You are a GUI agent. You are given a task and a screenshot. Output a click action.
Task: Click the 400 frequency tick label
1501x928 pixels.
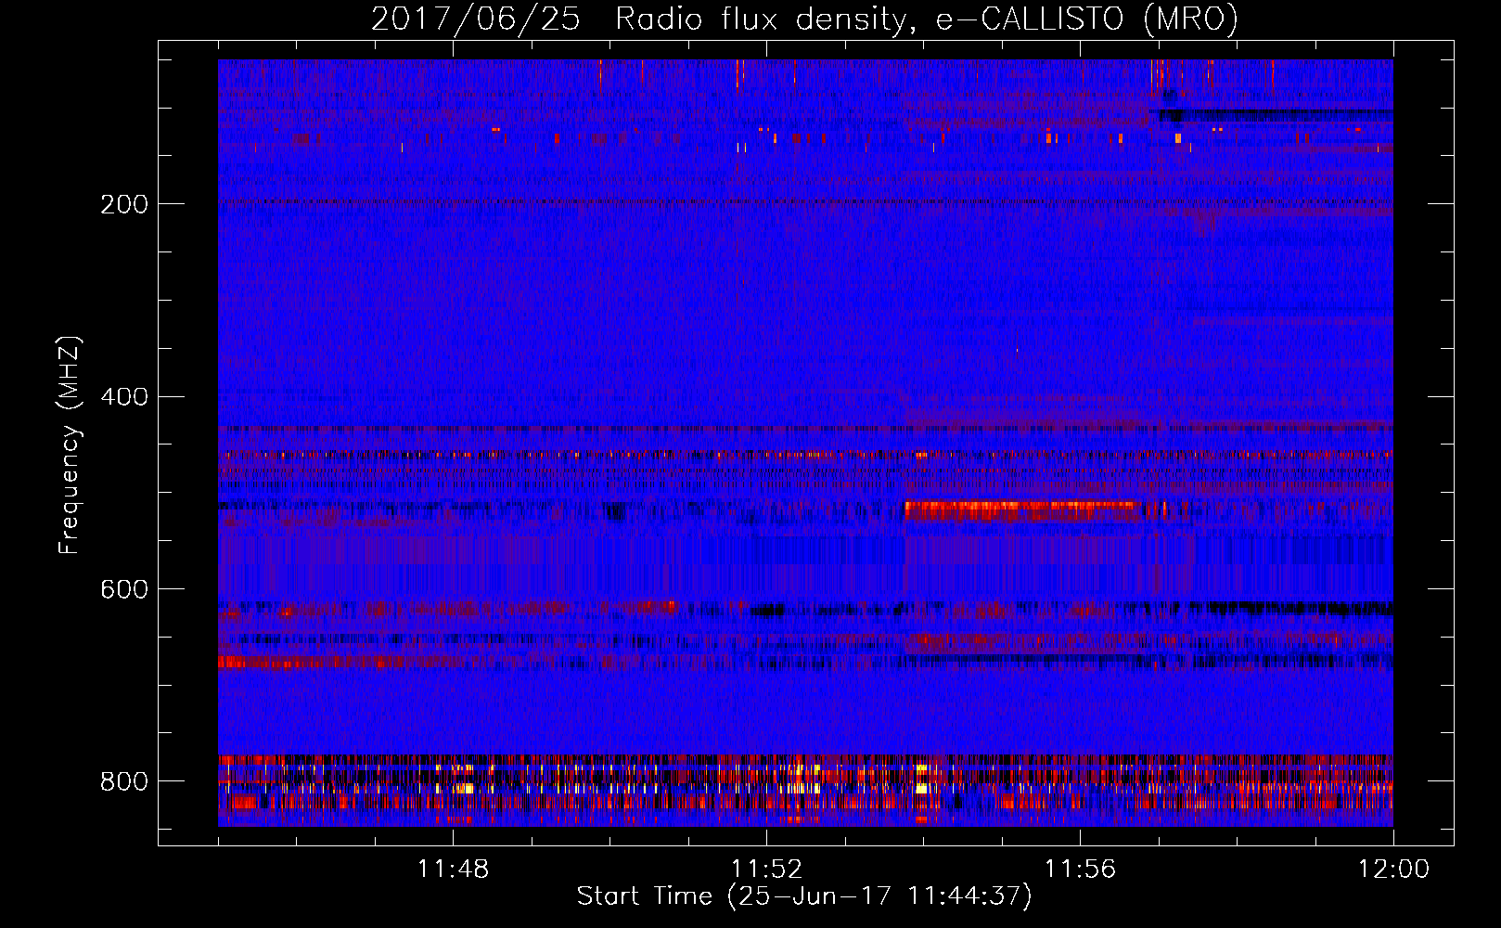point(124,397)
